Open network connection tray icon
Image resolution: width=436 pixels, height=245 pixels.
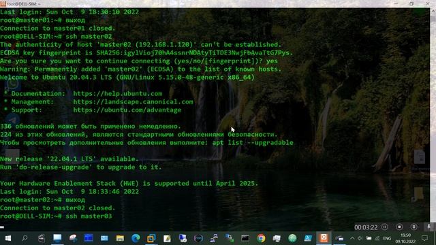[377, 238]
